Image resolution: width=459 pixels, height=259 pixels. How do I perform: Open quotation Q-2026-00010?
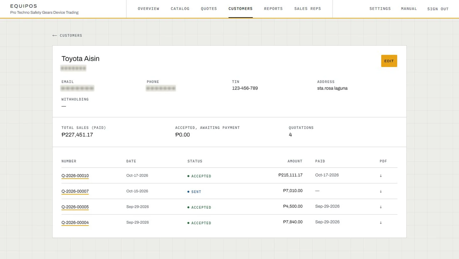click(x=75, y=176)
